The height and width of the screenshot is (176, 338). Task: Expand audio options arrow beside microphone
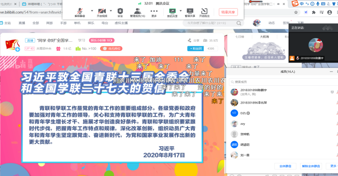pos(91,11)
